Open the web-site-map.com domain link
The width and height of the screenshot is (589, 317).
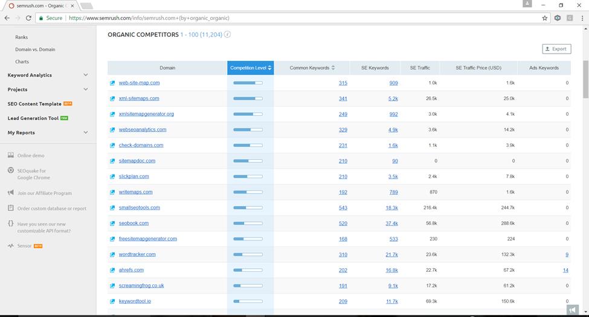(139, 83)
